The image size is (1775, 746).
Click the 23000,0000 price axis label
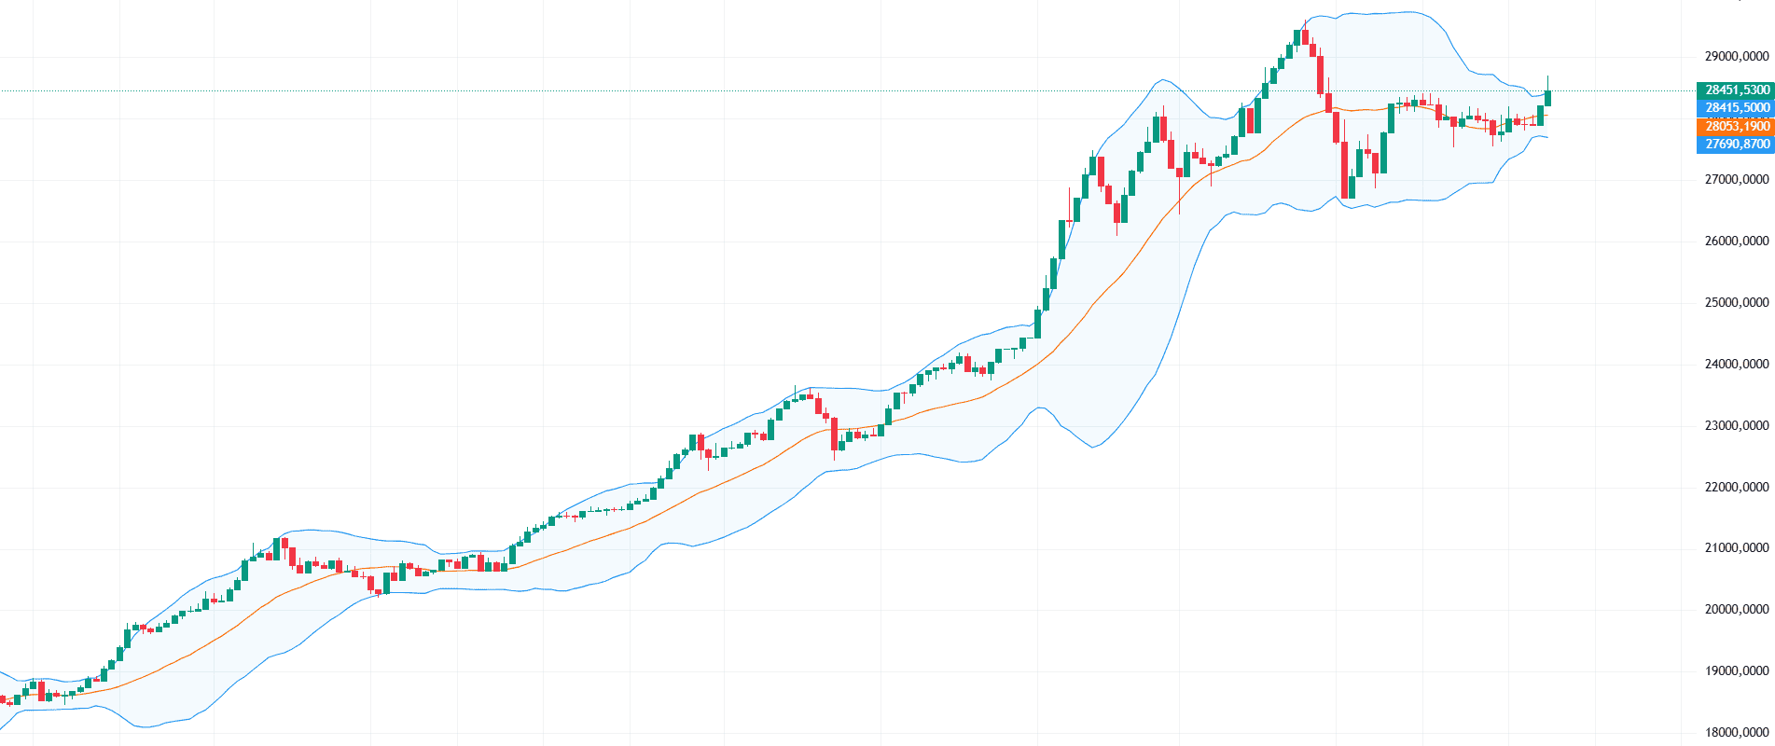point(1736,426)
